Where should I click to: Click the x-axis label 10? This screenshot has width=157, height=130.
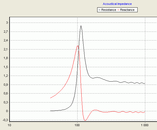9,125
